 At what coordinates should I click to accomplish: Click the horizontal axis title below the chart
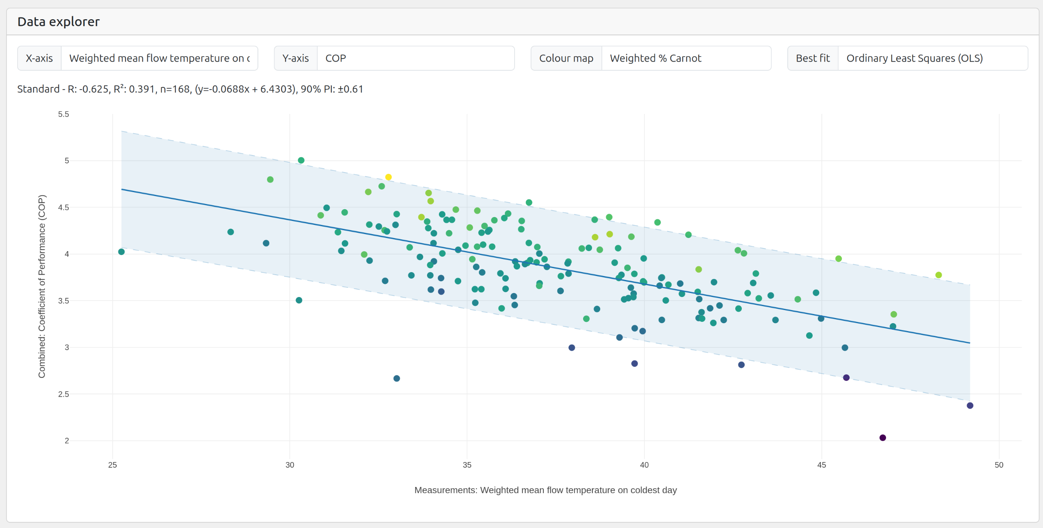coord(545,490)
